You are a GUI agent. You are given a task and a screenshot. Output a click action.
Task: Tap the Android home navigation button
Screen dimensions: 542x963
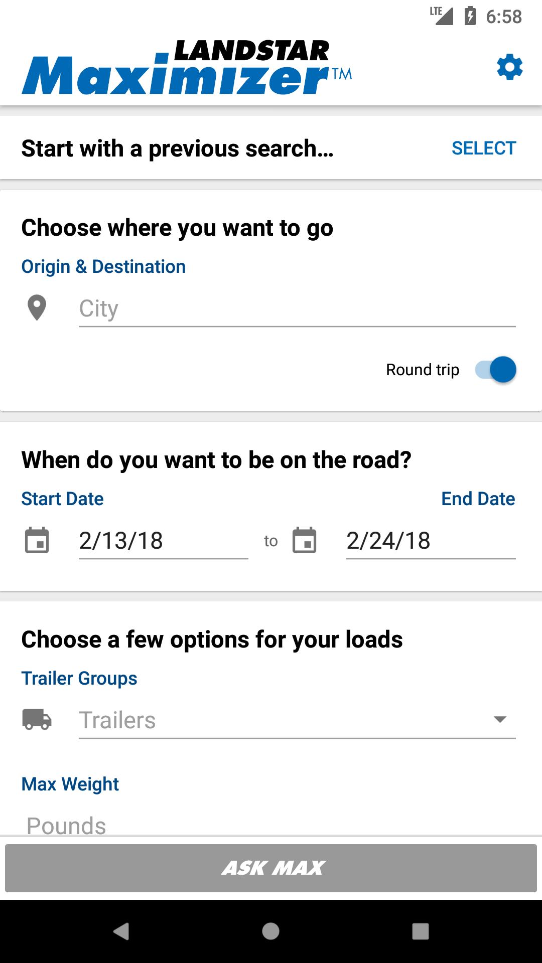[x=271, y=931]
